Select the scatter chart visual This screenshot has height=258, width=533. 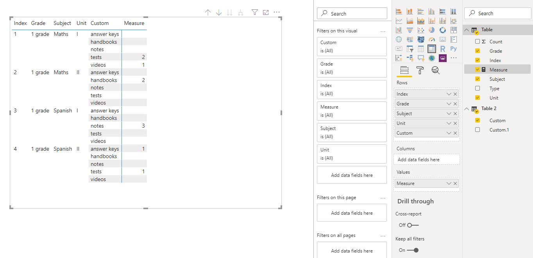click(x=420, y=30)
